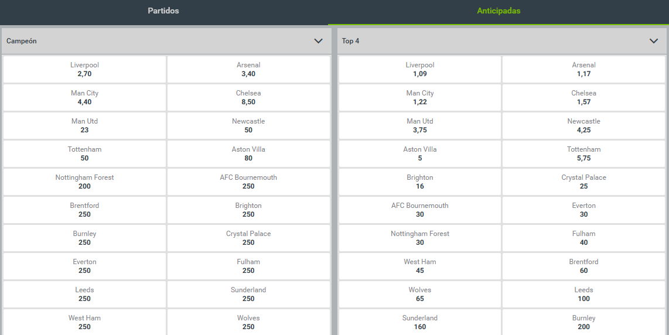Viewport: 669px width, 335px height.
Task: Select Wolves Top 4 at 65
Action: click(420, 295)
